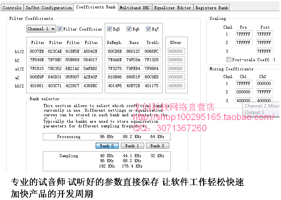This screenshot has height=200, width=281.
Task: Switch to the Controls tab
Action: (12, 8)
